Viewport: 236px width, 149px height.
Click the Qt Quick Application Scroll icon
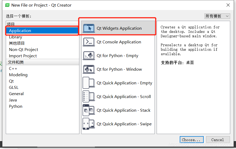[89, 97]
